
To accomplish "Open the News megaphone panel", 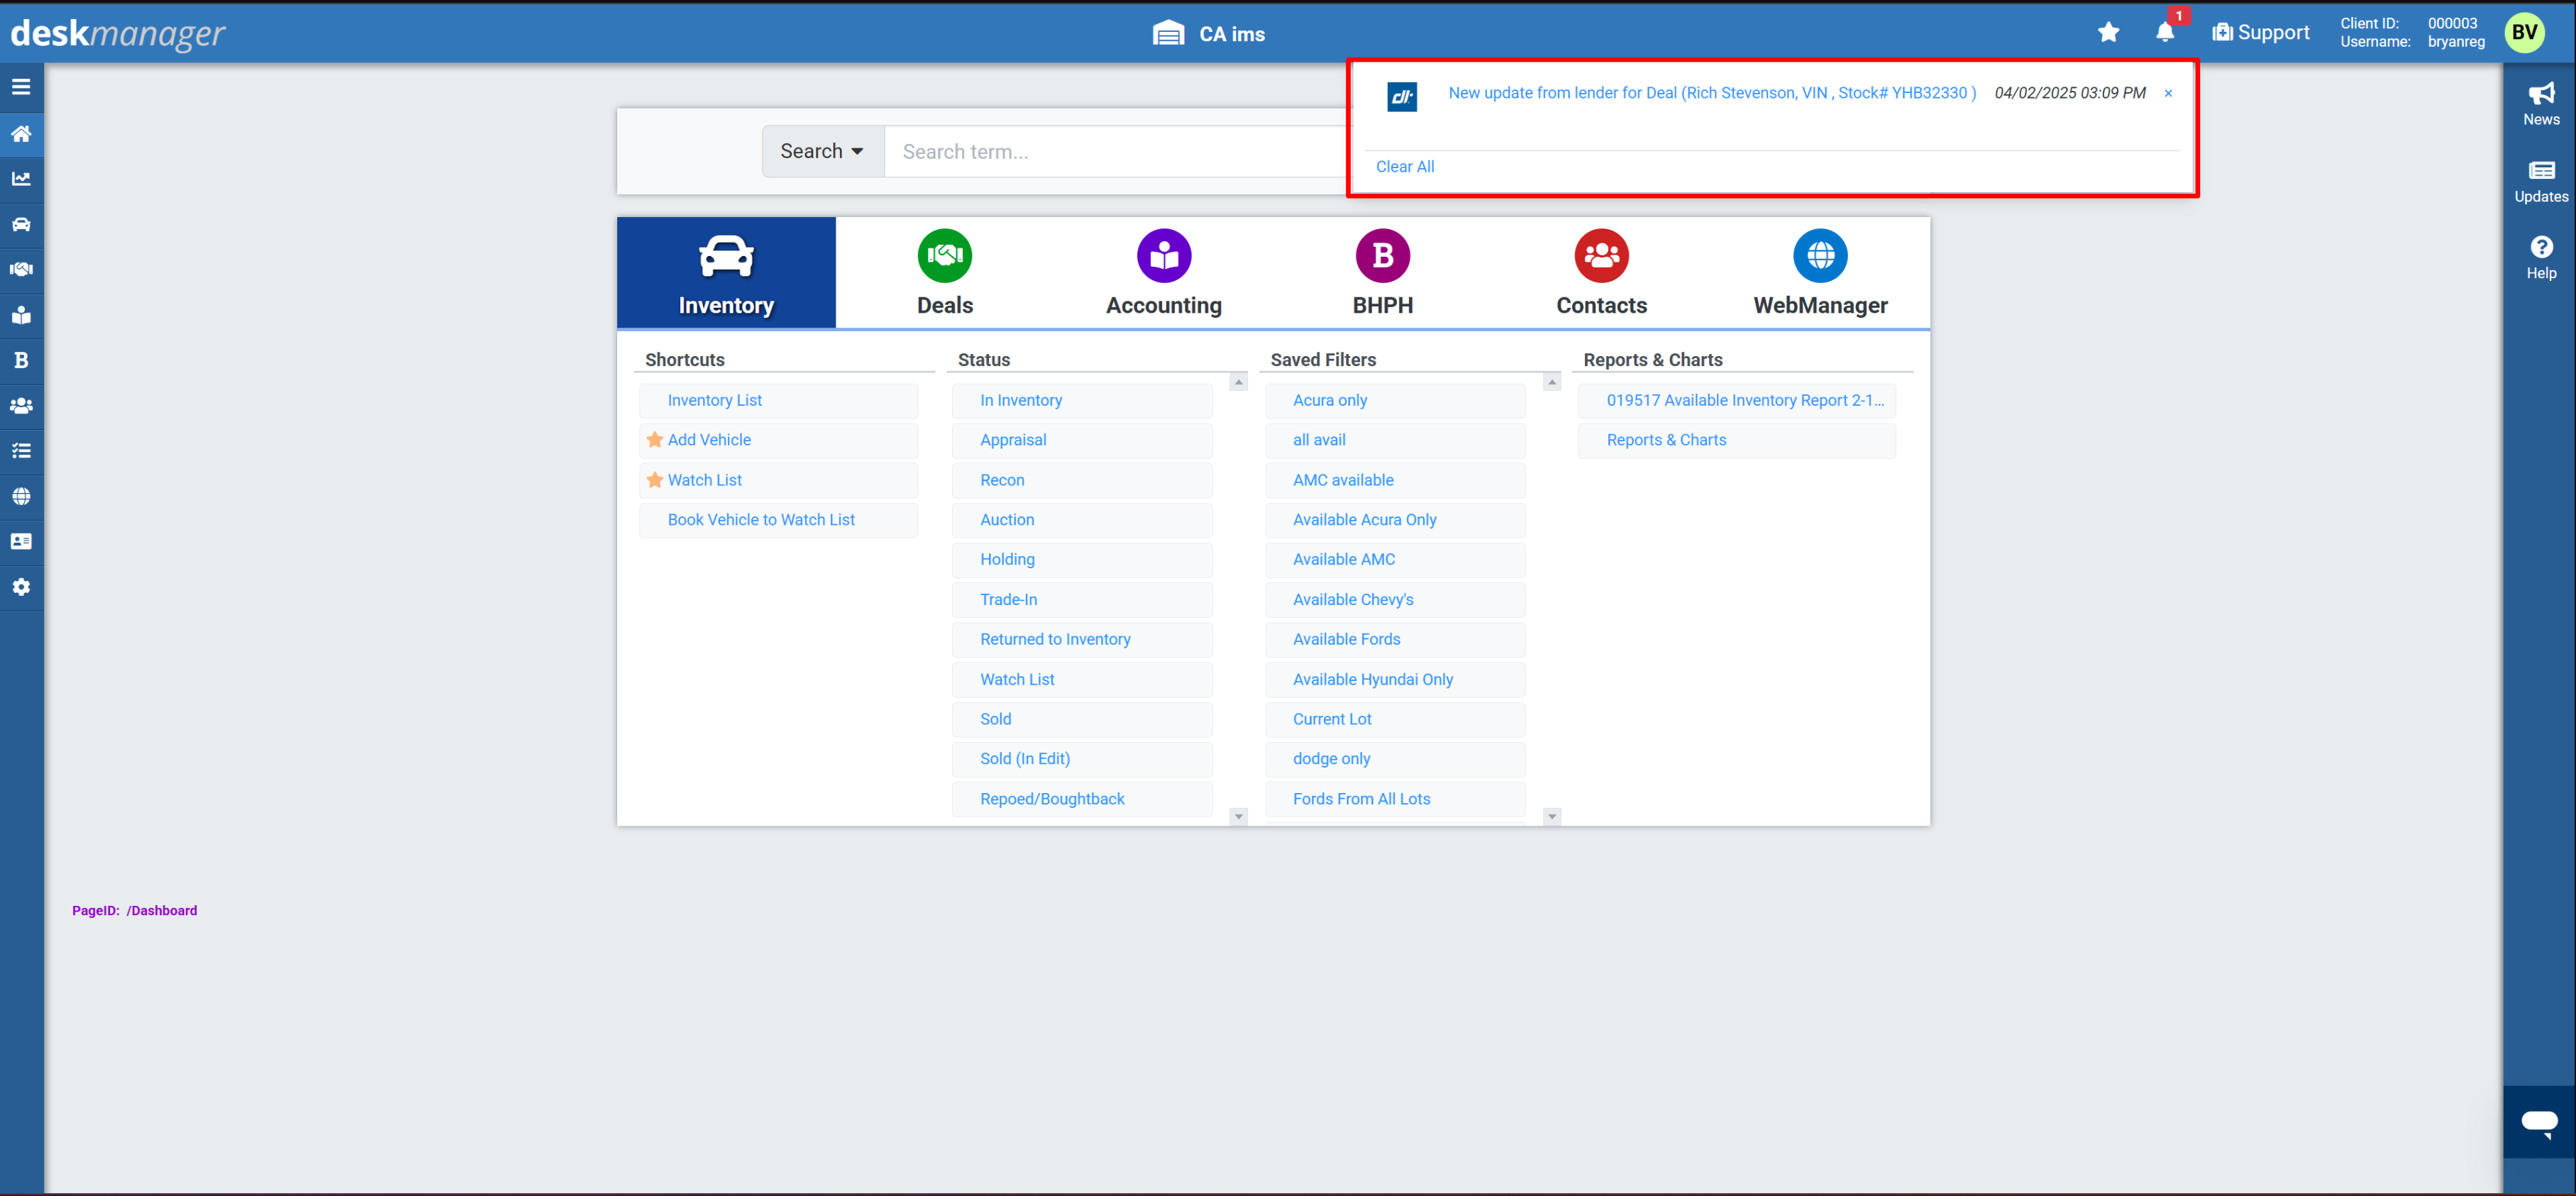I will pyautogui.click(x=2540, y=104).
